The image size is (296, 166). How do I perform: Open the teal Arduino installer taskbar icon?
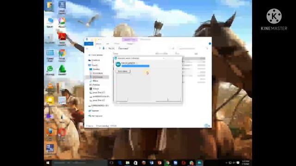tap(199, 163)
